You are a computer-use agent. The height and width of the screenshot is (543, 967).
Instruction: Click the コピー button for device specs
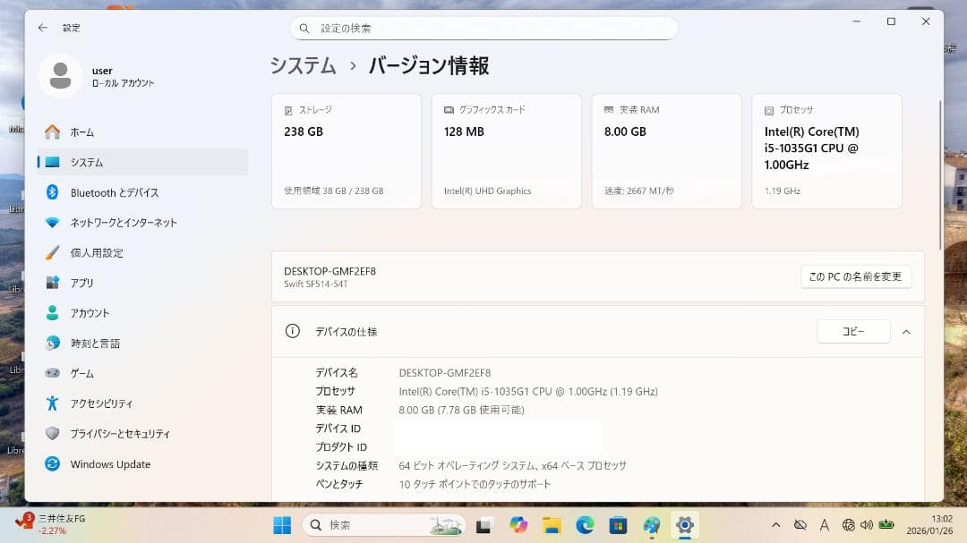tap(853, 331)
